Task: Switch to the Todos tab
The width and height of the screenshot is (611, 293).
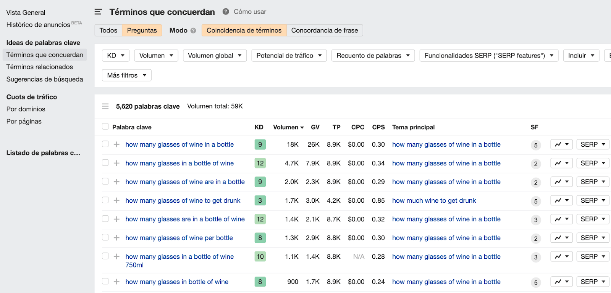Action: [x=108, y=30]
